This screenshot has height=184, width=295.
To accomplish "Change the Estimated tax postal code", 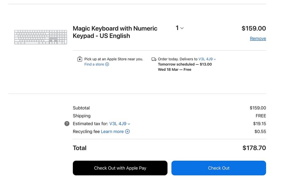I will point(120,124).
